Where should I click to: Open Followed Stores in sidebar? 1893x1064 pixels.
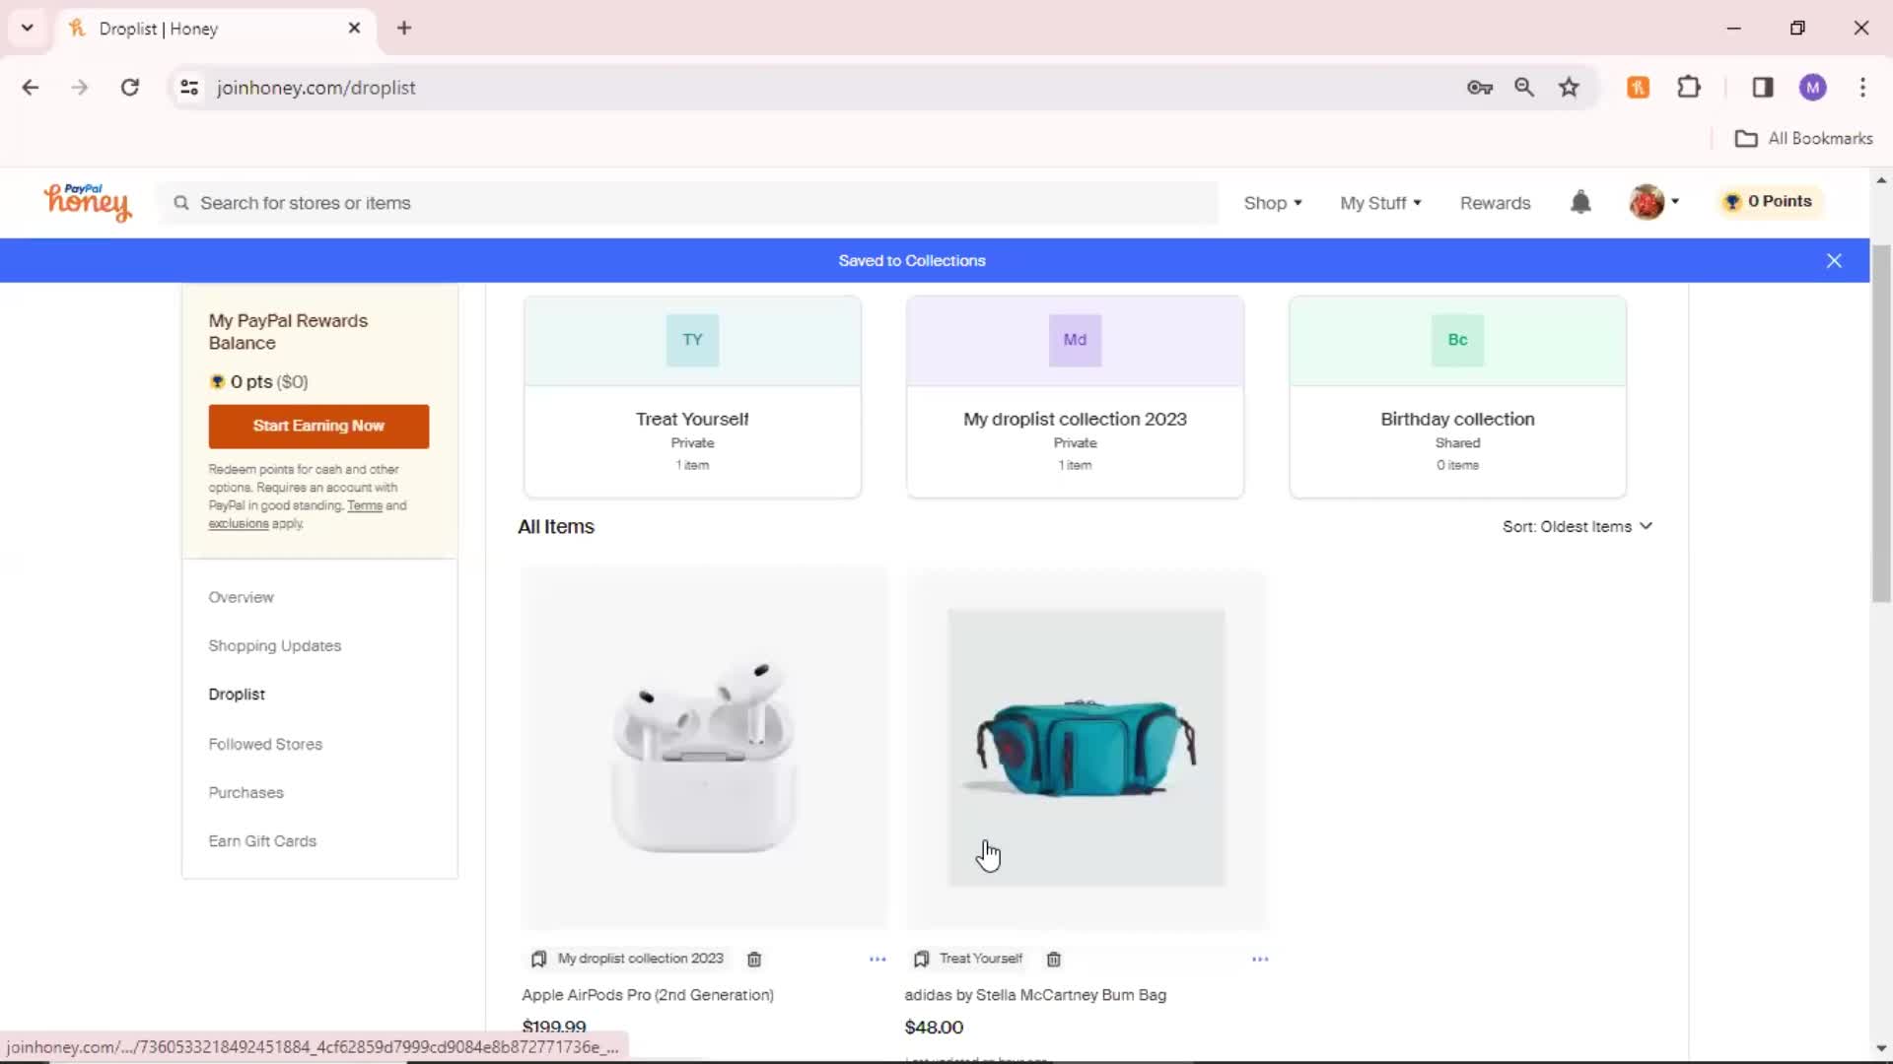(x=265, y=745)
